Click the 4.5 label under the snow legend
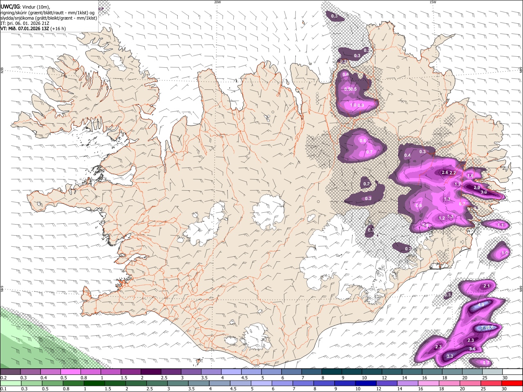523x392 pixels. click(x=244, y=378)
